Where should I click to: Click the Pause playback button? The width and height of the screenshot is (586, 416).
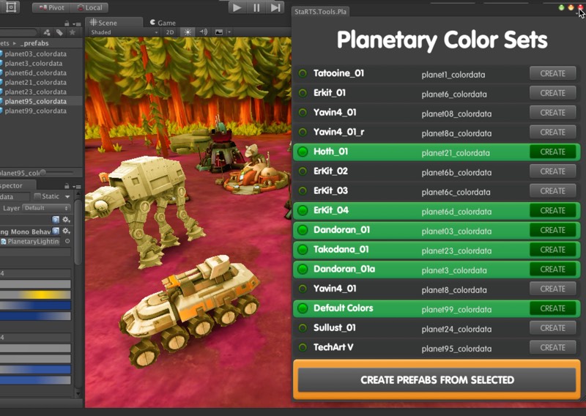256,7
